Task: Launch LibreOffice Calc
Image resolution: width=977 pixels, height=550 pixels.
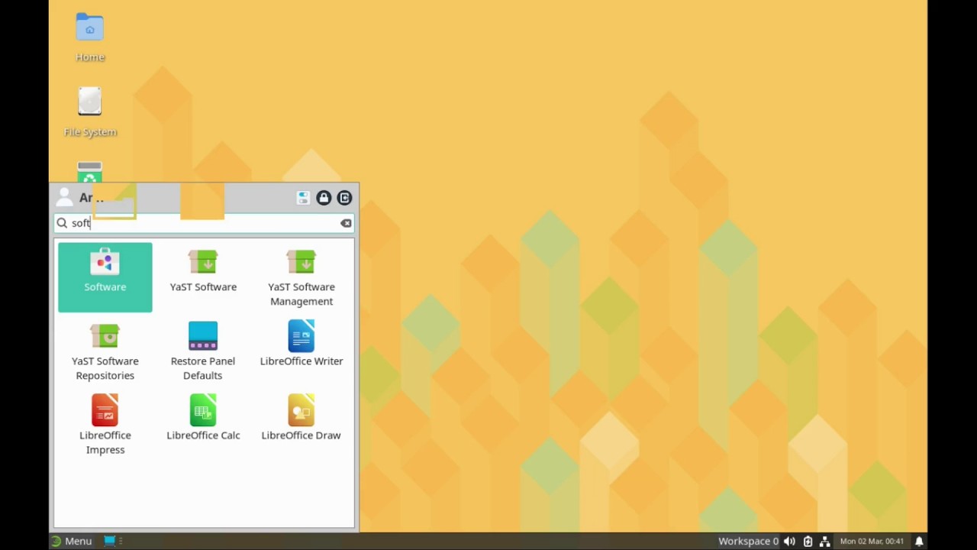Action: tap(203, 419)
